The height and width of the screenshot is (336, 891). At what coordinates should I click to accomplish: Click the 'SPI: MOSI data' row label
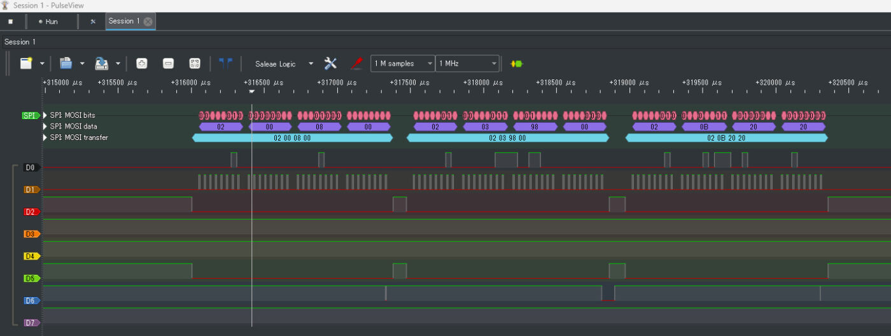tap(73, 126)
